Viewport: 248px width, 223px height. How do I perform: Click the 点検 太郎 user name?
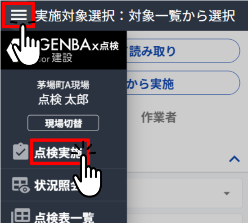63,99
